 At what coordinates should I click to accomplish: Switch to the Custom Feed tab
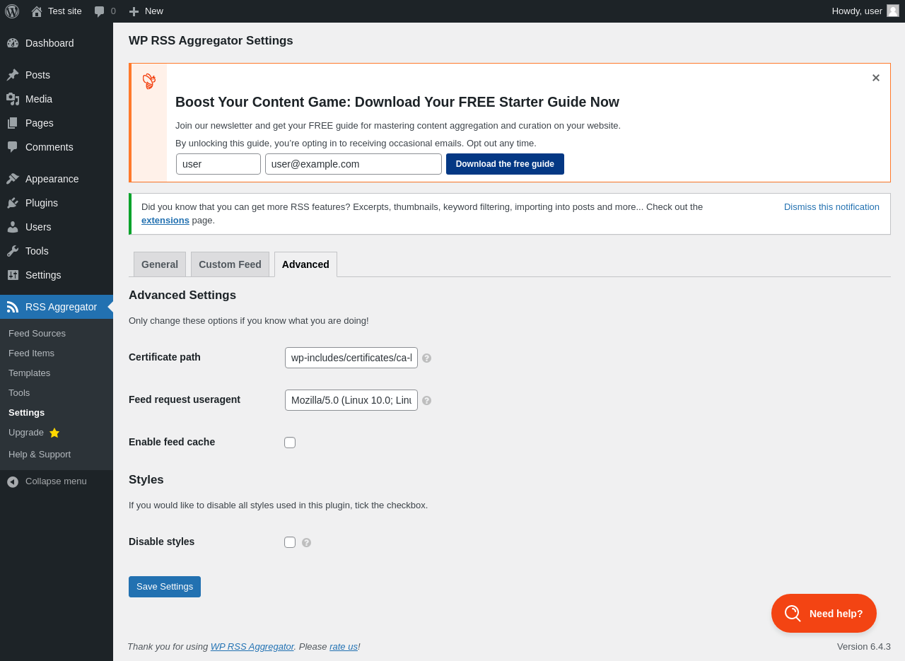pyautogui.click(x=230, y=264)
